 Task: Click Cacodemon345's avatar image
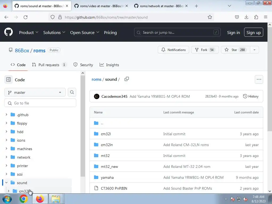[97, 96]
